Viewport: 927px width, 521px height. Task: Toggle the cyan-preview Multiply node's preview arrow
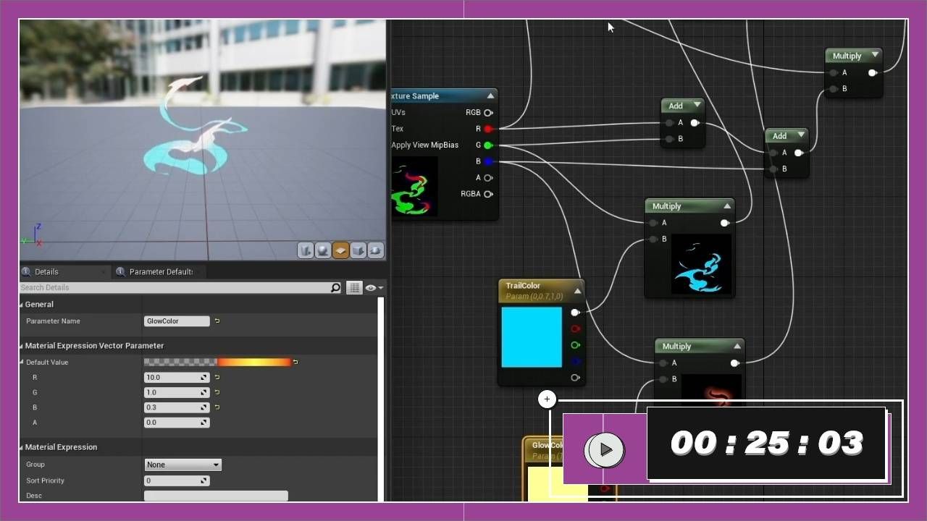[727, 206]
